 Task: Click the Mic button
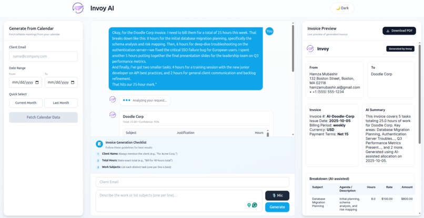pos(277,195)
